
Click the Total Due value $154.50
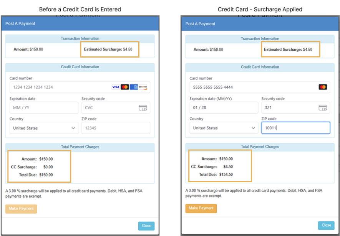pos(226,175)
